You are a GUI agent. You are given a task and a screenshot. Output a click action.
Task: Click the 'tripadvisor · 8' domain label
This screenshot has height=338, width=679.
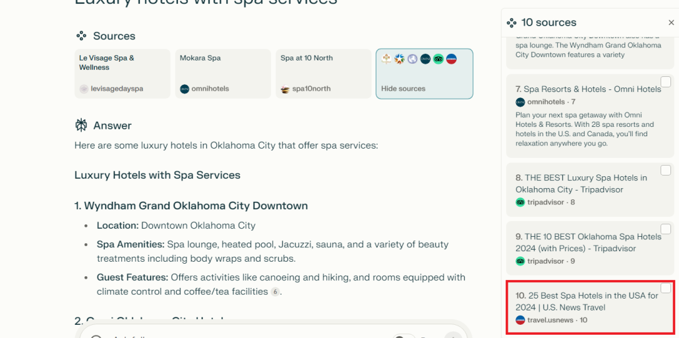point(551,203)
